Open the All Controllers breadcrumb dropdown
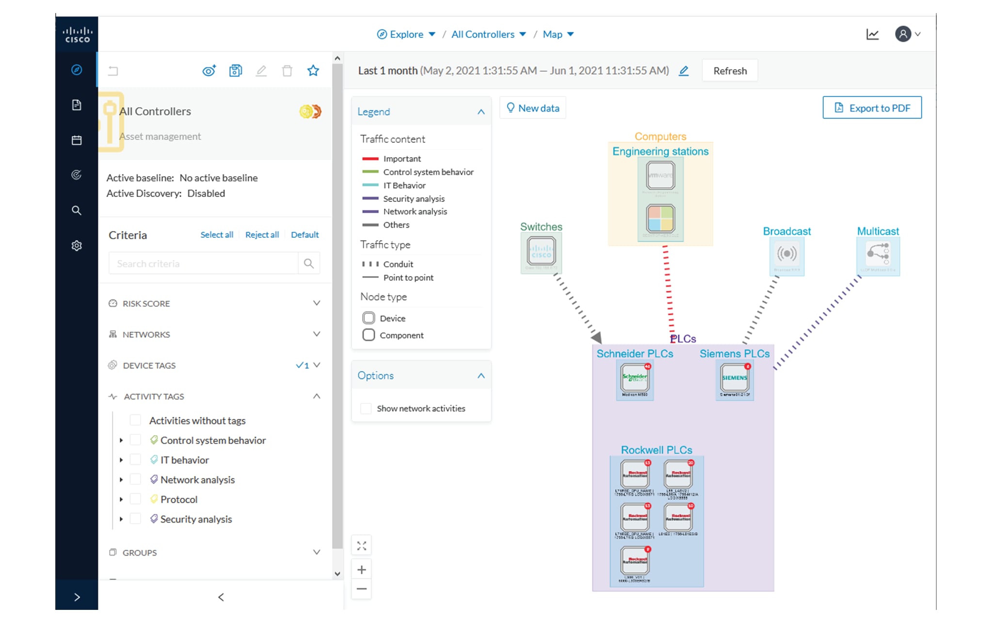Image resolution: width=992 pixels, height=623 pixels. tap(489, 34)
